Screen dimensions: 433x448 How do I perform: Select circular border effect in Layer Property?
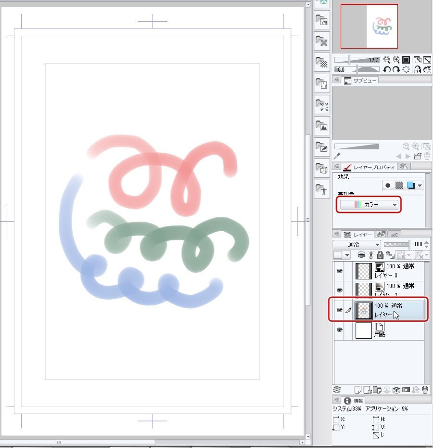point(388,186)
